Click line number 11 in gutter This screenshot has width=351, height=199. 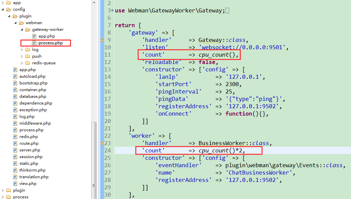pyautogui.click(x=108, y=55)
